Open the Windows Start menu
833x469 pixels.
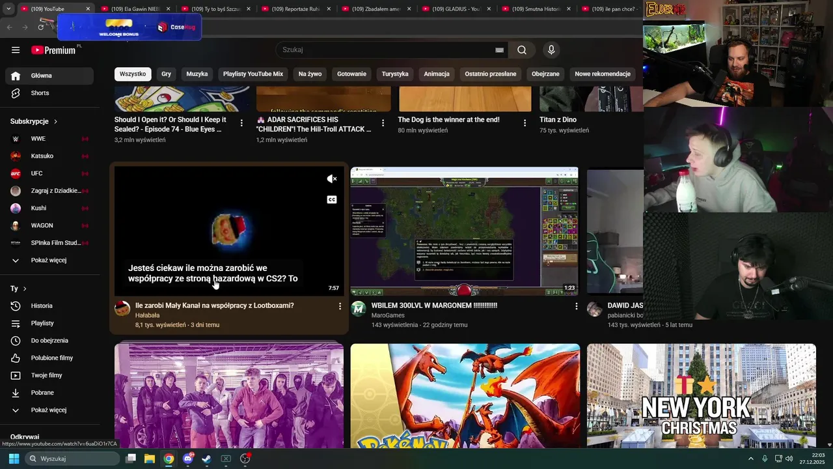click(14, 459)
